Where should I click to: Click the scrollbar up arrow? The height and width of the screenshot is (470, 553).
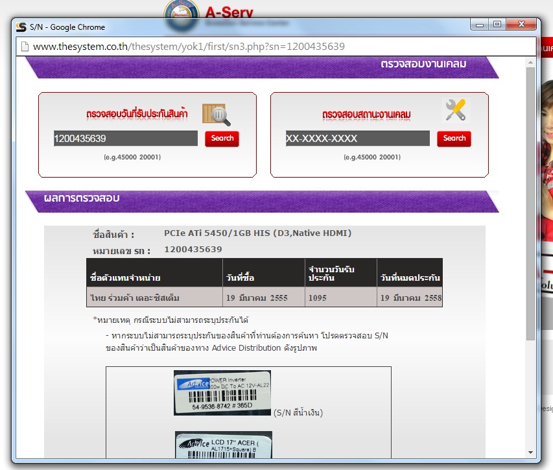[x=530, y=62]
